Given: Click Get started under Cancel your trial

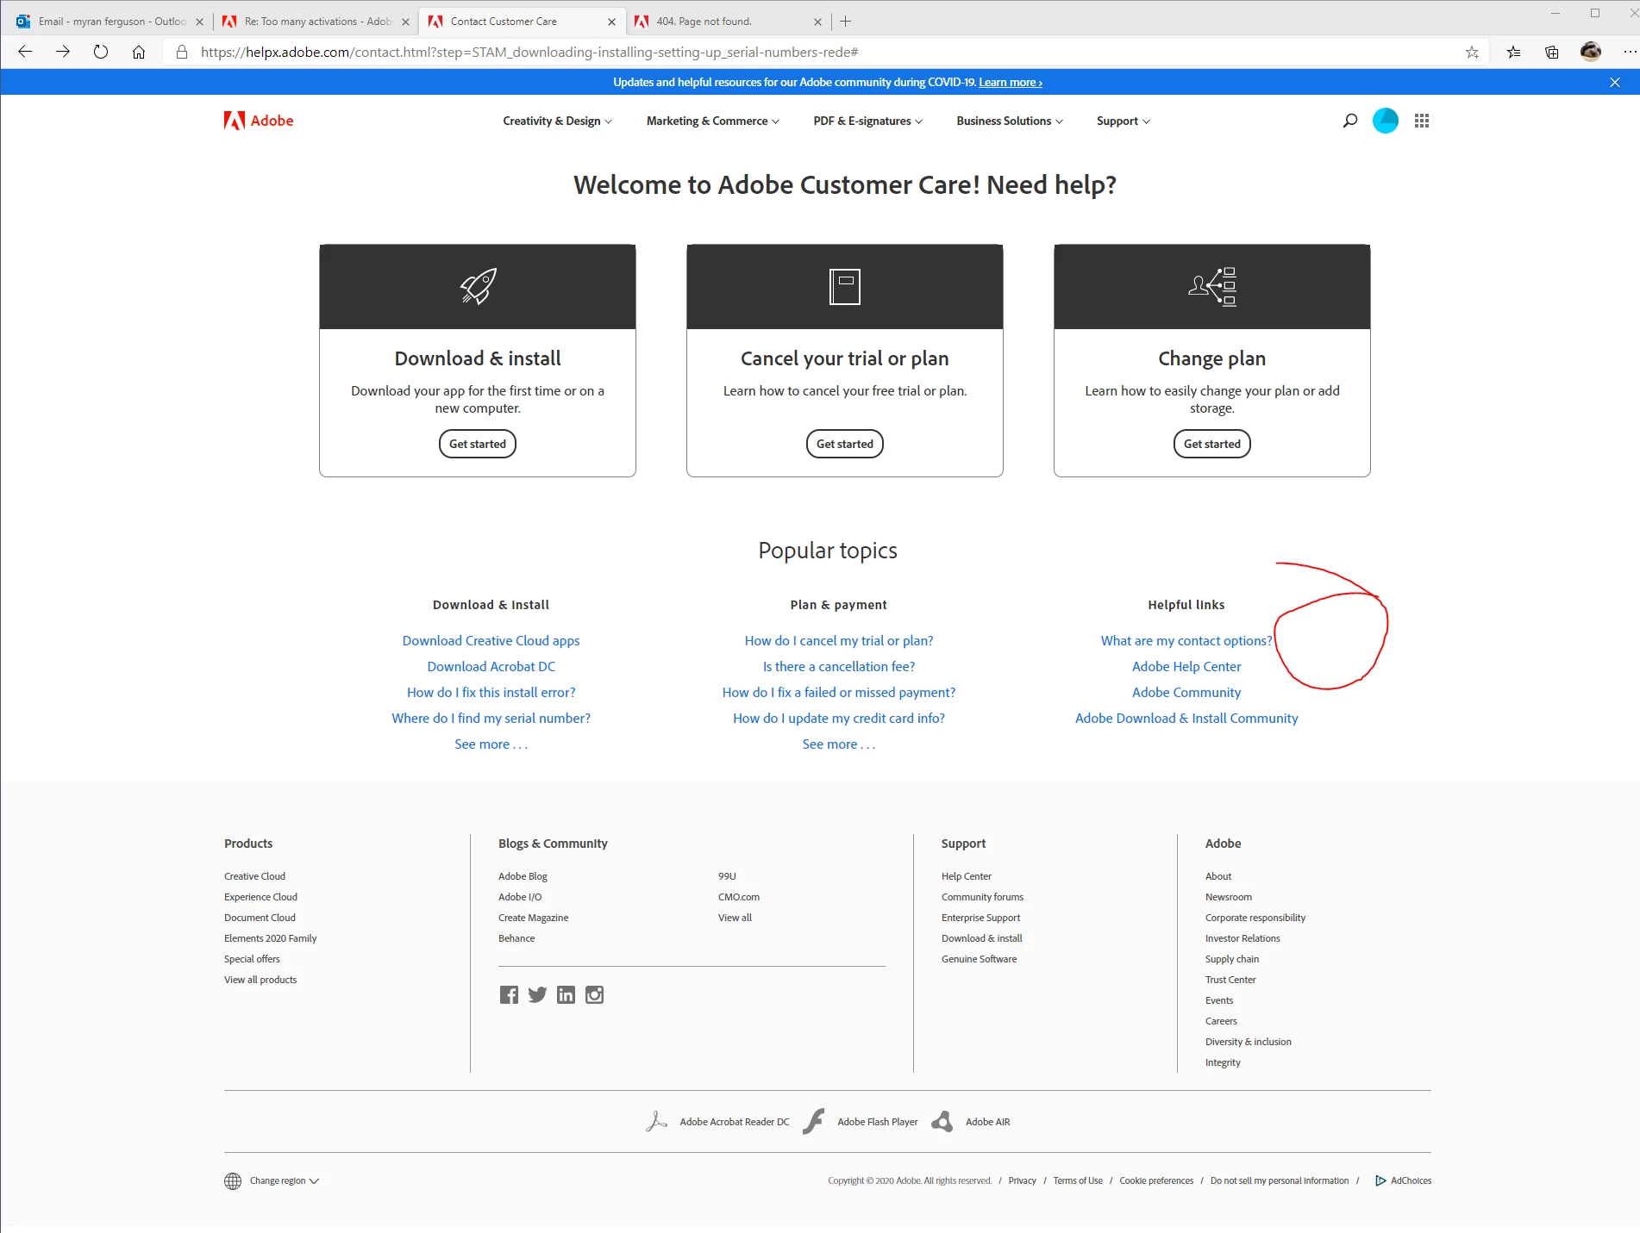Looking at the screenshot, I should point(845,444).
